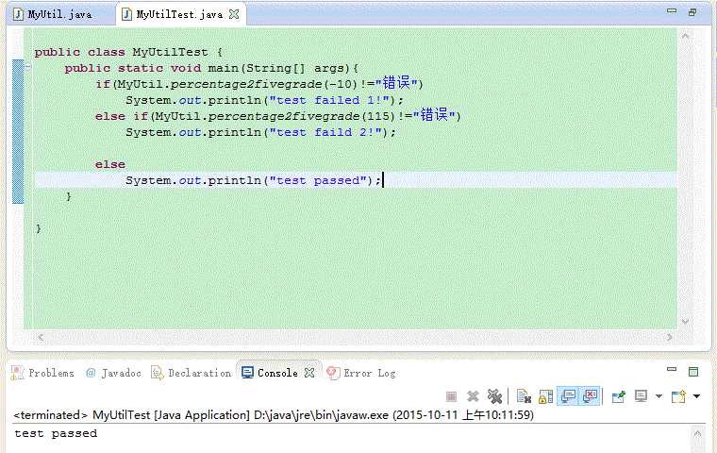Viewport: 717px width, 453px height.
Task: Click the Error Log tab icon
Action: tap(333, 373)
